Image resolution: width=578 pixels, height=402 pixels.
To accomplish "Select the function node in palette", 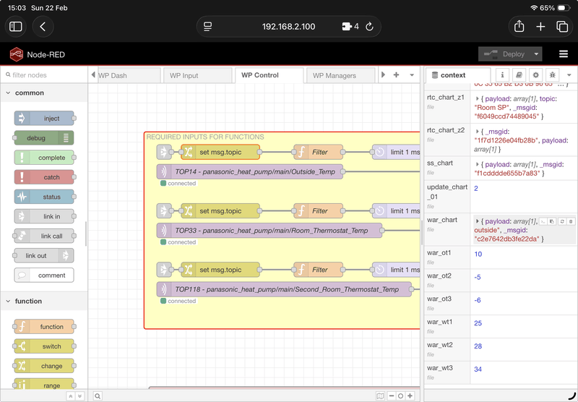I will pos(44,327).
